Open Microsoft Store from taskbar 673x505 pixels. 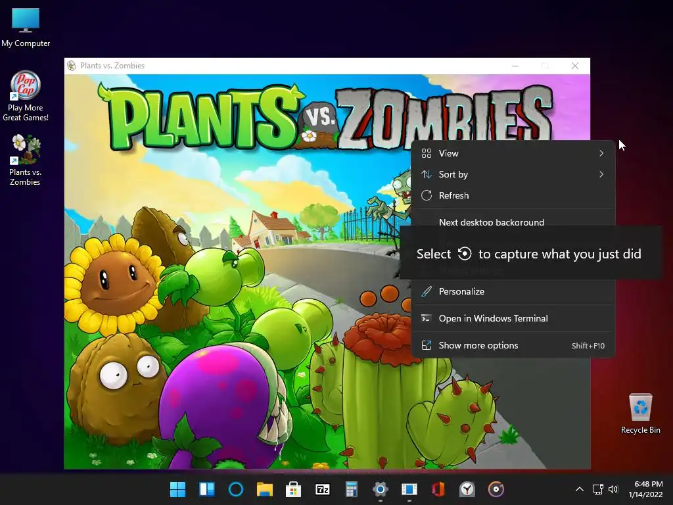point(294,489)
